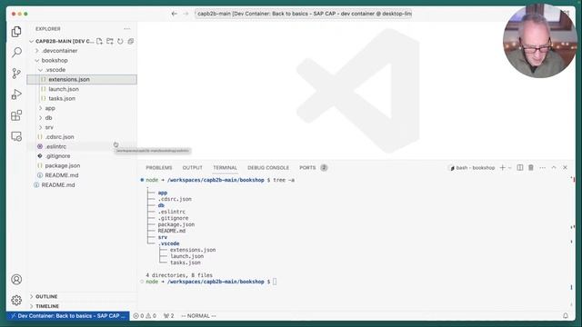Switch to the Debug Console tab
This screenshot has height=327, width=582.
click(268, 167)
